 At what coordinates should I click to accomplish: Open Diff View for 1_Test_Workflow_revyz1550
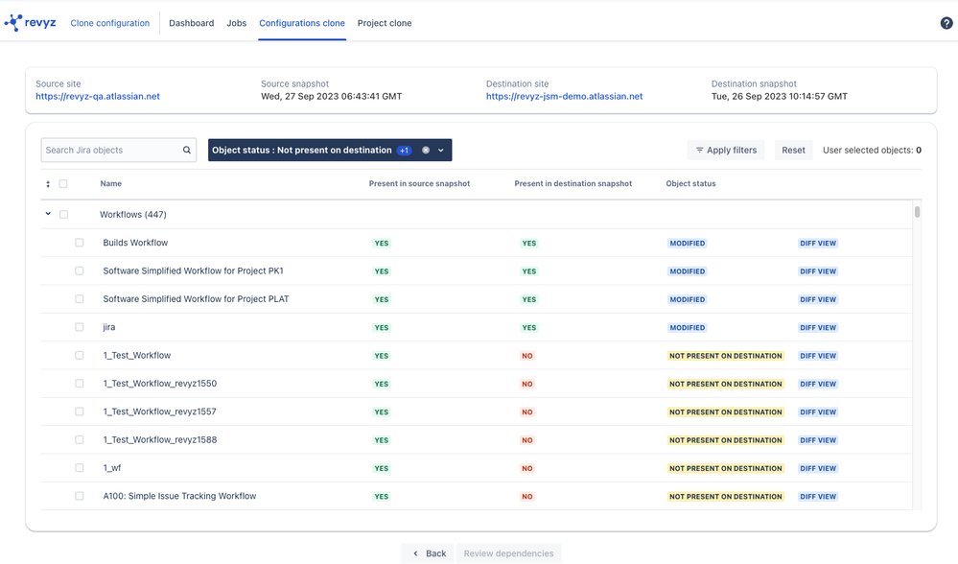tap(817, 384)
